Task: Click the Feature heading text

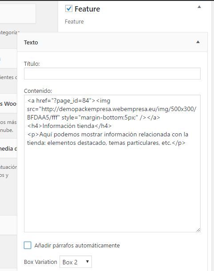Action: [87, 9]
